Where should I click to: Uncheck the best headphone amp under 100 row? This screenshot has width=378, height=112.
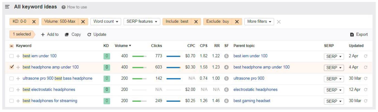[11, 67]
